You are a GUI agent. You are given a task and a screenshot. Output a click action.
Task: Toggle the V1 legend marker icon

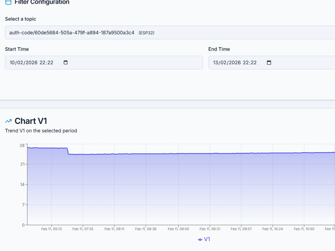[200, 240]
